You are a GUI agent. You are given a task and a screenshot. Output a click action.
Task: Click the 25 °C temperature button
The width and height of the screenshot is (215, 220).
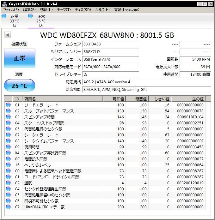20,85
